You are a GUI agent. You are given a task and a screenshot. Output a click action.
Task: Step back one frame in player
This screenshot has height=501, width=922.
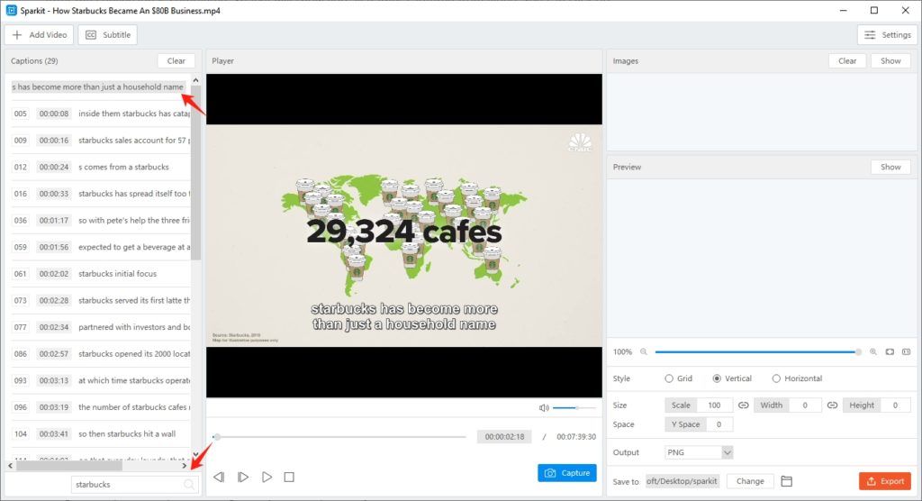219,477
